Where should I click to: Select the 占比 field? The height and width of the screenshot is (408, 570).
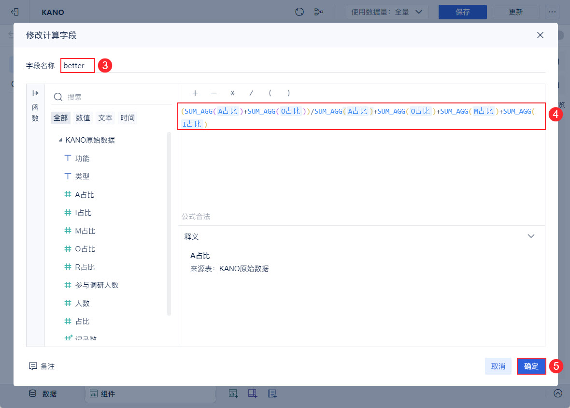pos(82,321)
